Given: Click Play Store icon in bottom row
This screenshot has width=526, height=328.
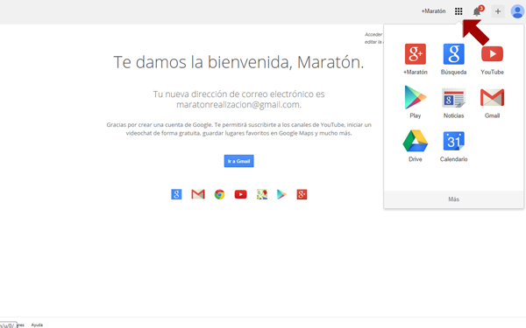Looking at the screenshot, I should [281, 194].
